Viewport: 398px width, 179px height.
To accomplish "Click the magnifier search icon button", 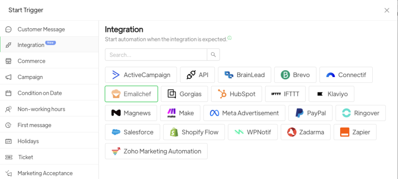I will [x=213, y=55].
